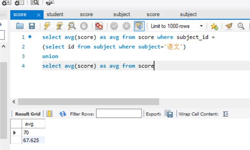Click the stop execution hand icon
The image size is (250, 150).
(x=84, y=26)
